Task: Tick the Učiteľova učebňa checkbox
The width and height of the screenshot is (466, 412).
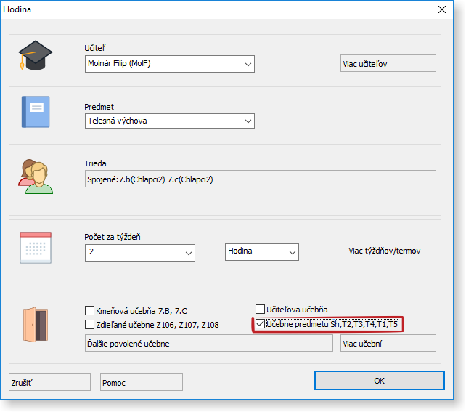Action: (x=261, y=310)
